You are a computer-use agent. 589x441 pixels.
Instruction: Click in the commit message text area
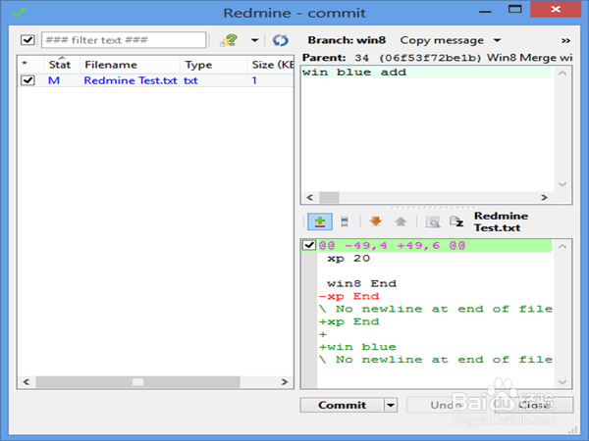(x=427, y=128)
